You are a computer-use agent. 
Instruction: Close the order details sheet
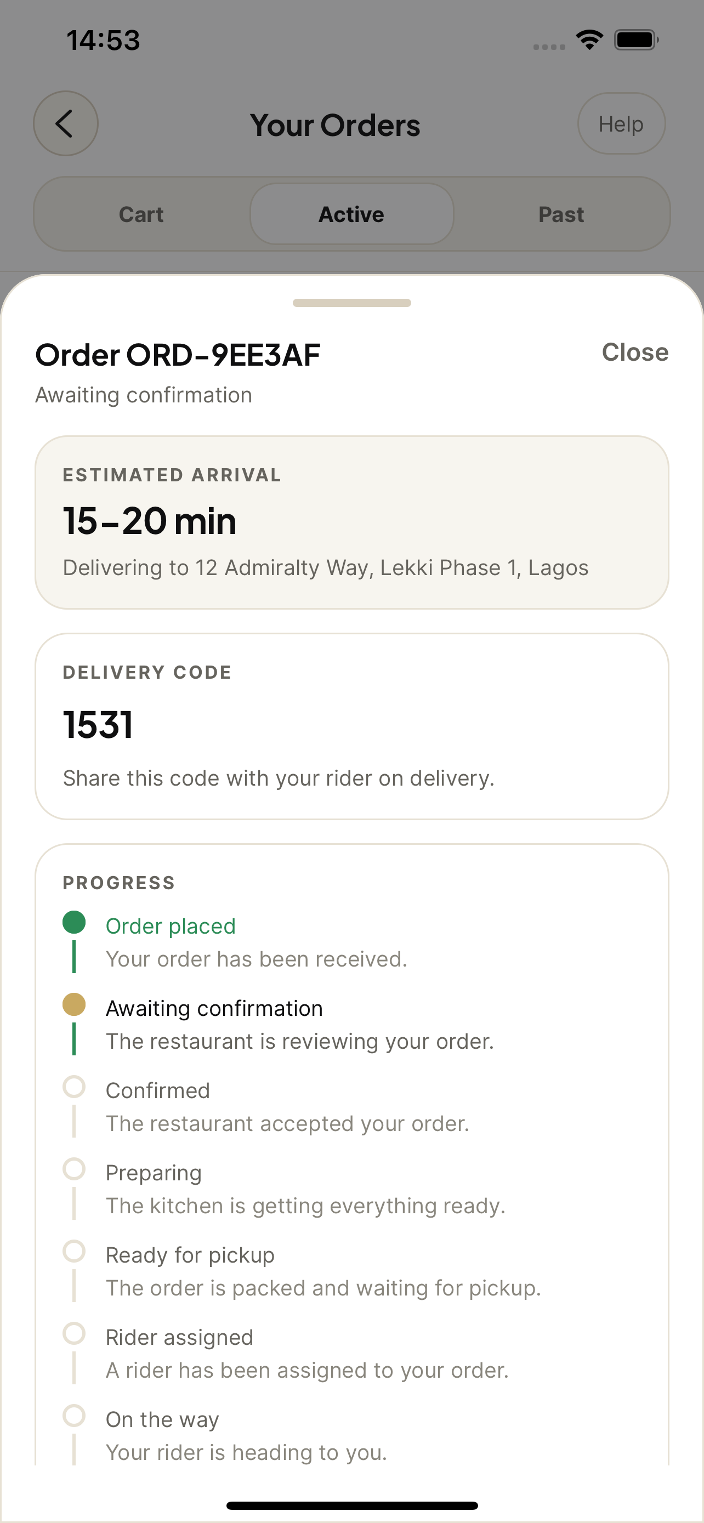635,352
